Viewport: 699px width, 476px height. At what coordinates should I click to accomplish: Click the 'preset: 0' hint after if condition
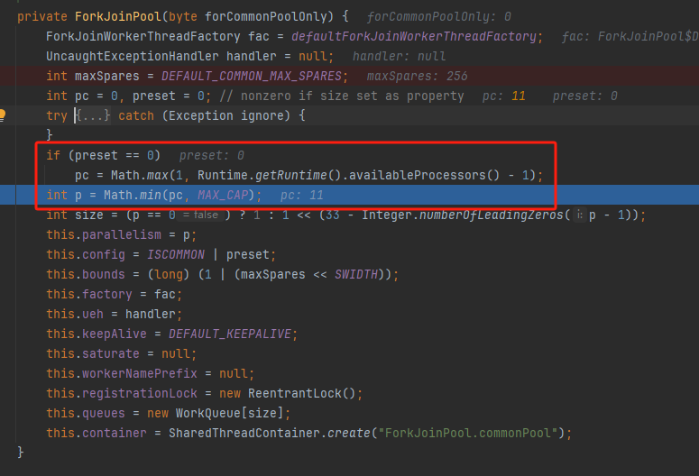[x=212, y=156]
